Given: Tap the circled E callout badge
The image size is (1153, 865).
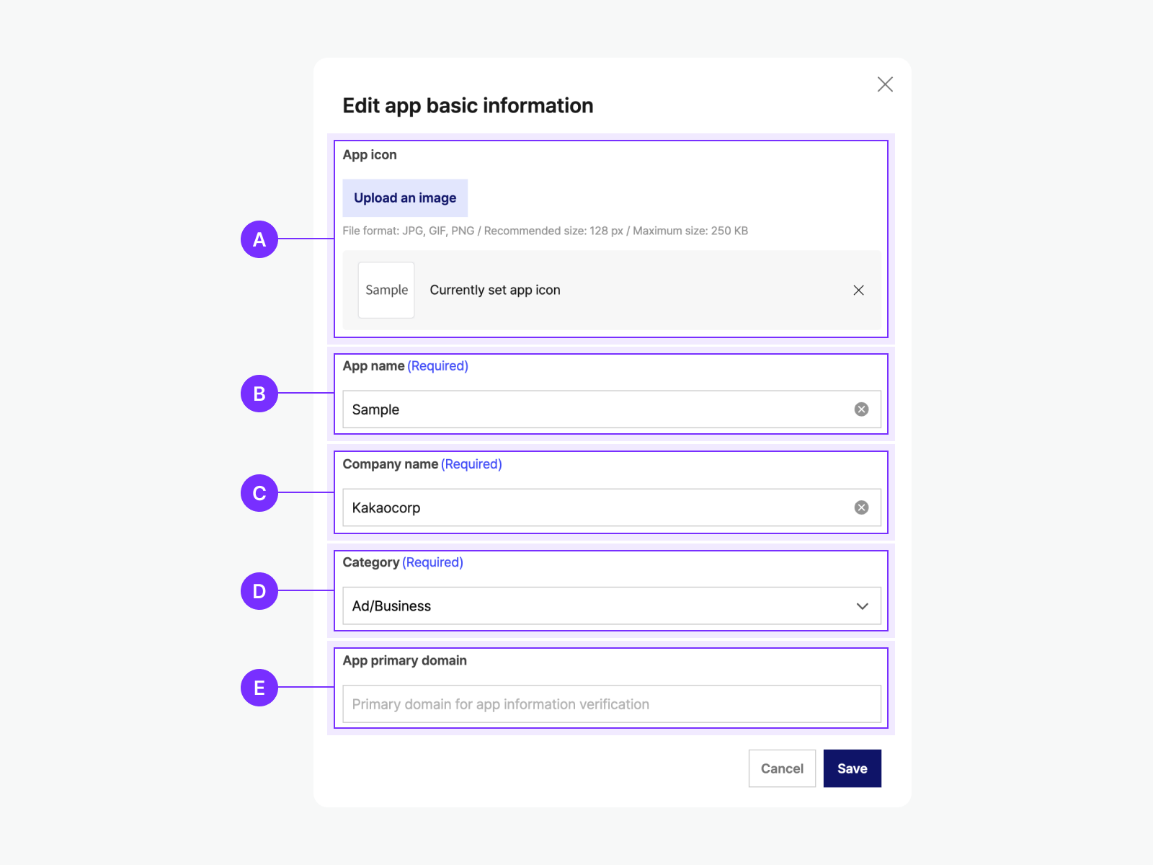Looking at the screenshot, I should (259, 688).
